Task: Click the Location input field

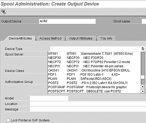Action: pyautogui.click(x=88, y=104)
